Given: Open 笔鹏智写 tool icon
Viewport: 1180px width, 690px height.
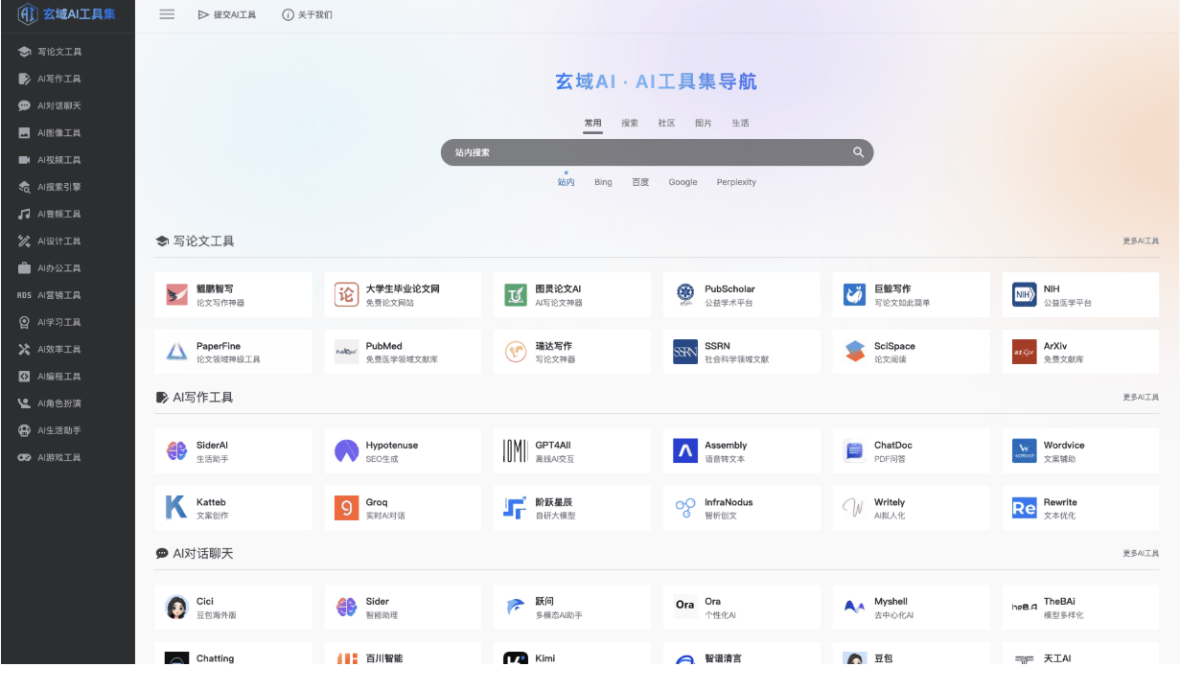Looking at the screenshot, I should 176,295.
